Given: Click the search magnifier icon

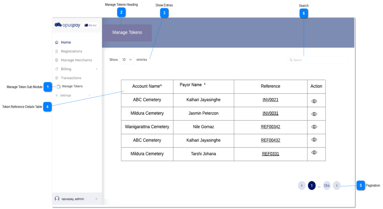Looking at the screenshot, I should click(x=291, y=60).
